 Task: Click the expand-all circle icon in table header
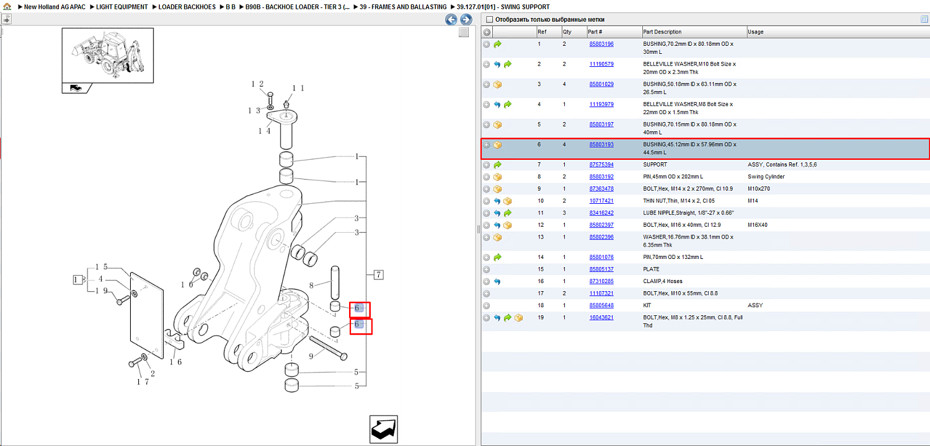coord(487,32)
